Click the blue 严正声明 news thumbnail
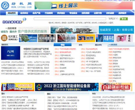Screen dimensions: 135x110 click(10, 53)
